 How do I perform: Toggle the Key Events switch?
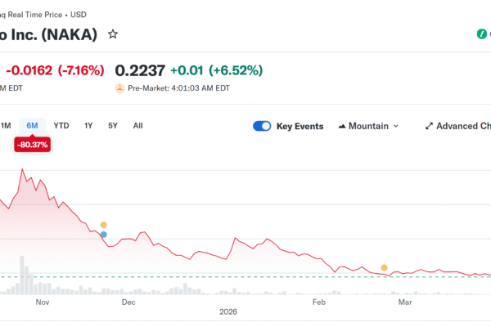pyautogui.click(x=262, y=126)
